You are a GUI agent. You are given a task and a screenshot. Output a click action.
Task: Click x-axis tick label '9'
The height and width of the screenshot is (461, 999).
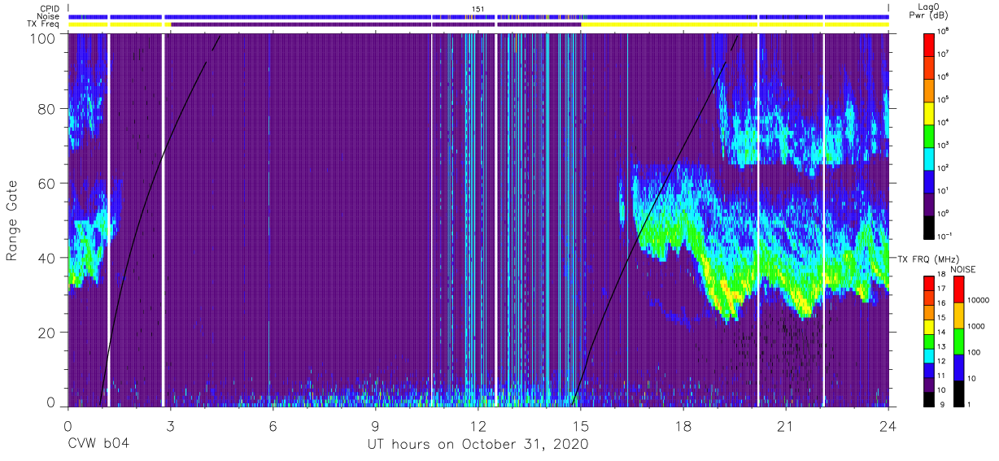375,426
